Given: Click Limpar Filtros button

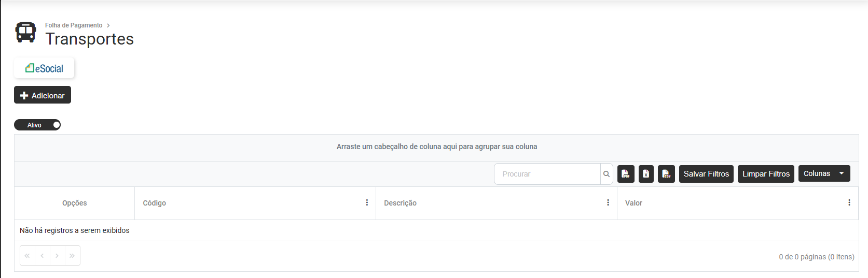Looking at the screenshot, I should click(x=766, y=174).
